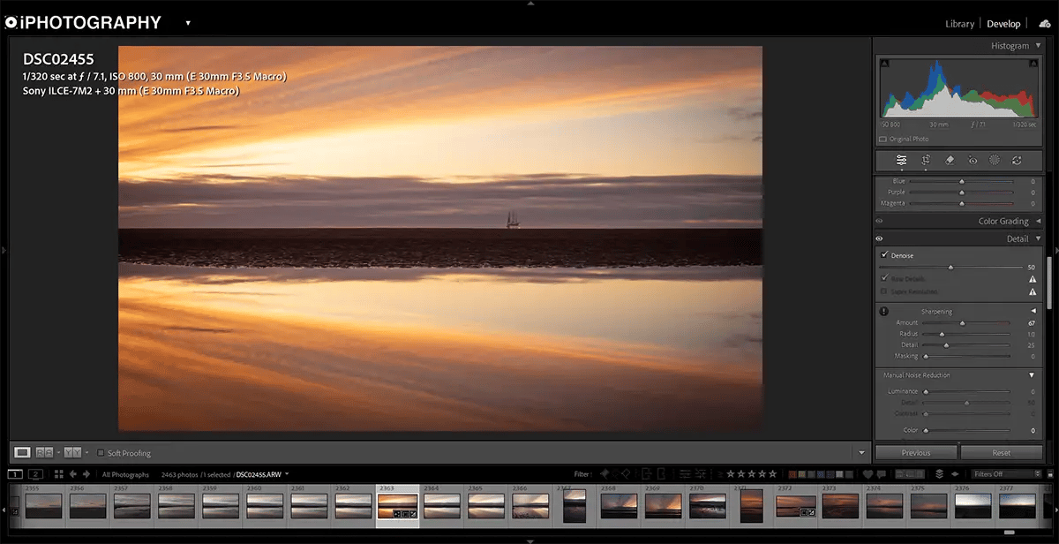Select filmstrip thumbnail 2364
Image resolution: width=1059 pixels, height=544 pixels.
coord(441,506)
